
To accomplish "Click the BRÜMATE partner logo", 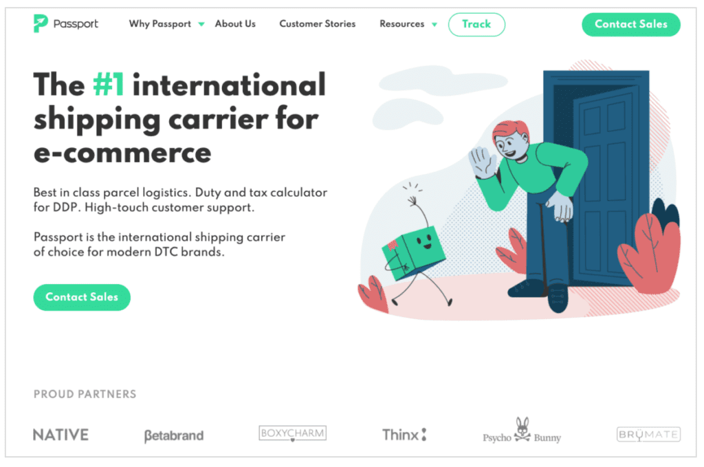I will tap(648, 434).
